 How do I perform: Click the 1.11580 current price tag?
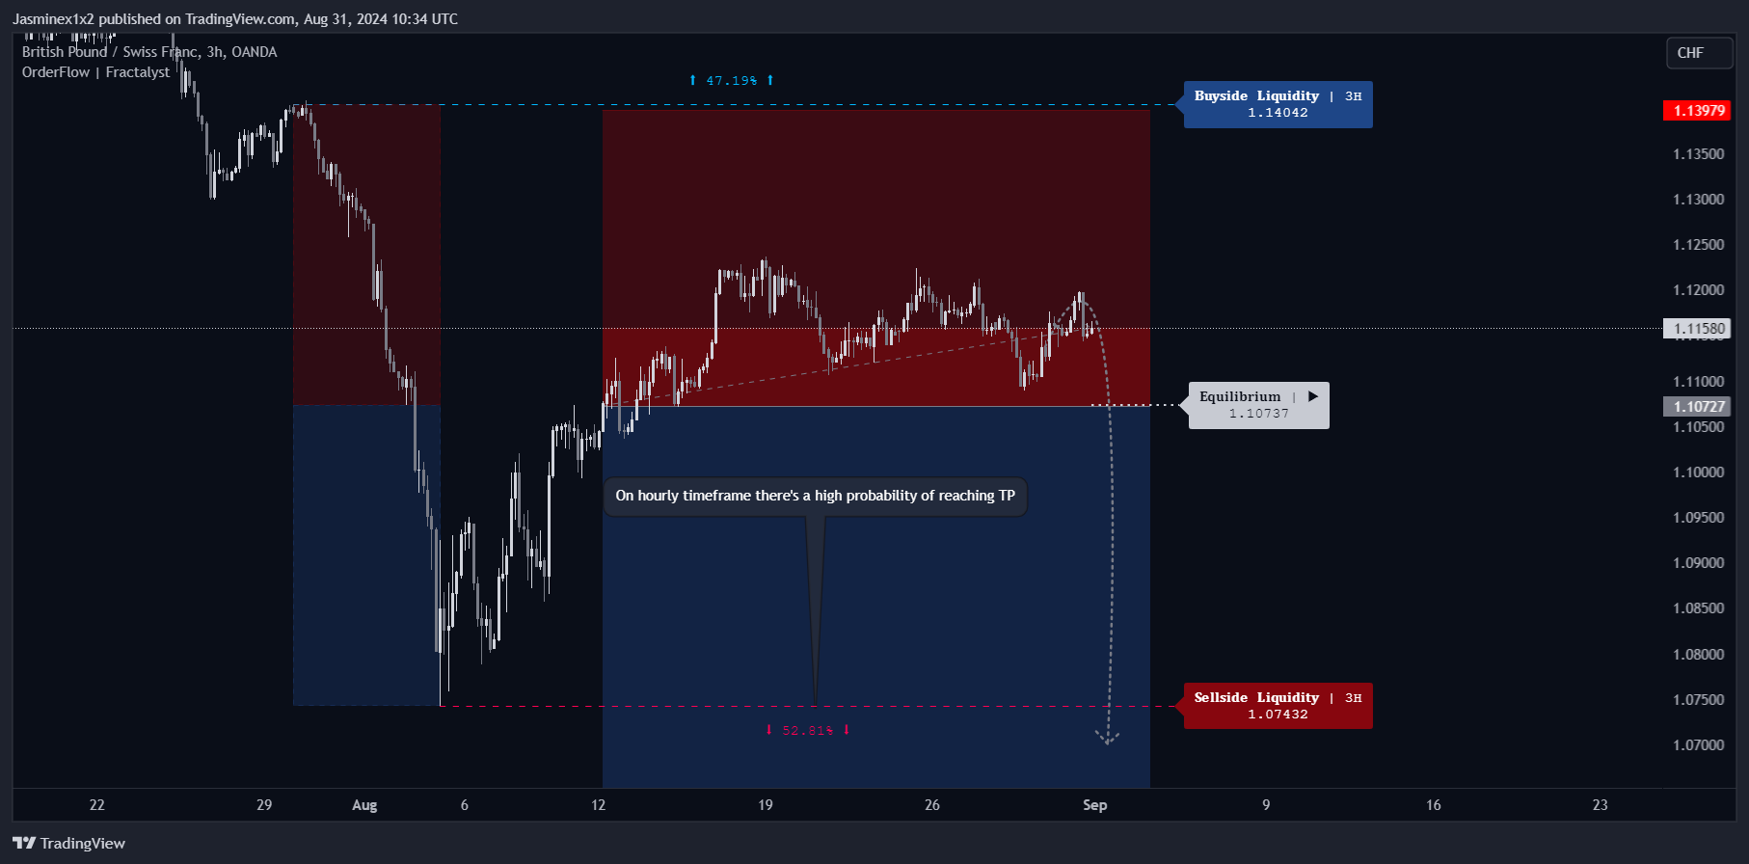click(1697, 329)
